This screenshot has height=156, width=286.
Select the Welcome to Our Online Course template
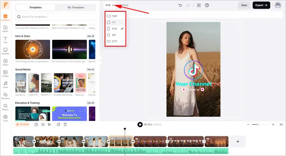[33, 114]
